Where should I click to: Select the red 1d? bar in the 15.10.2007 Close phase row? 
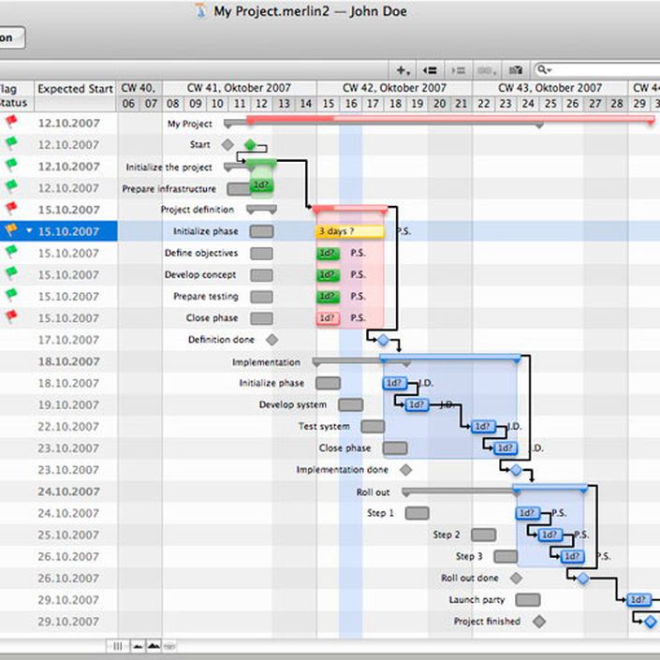click(x=328, y=318)
